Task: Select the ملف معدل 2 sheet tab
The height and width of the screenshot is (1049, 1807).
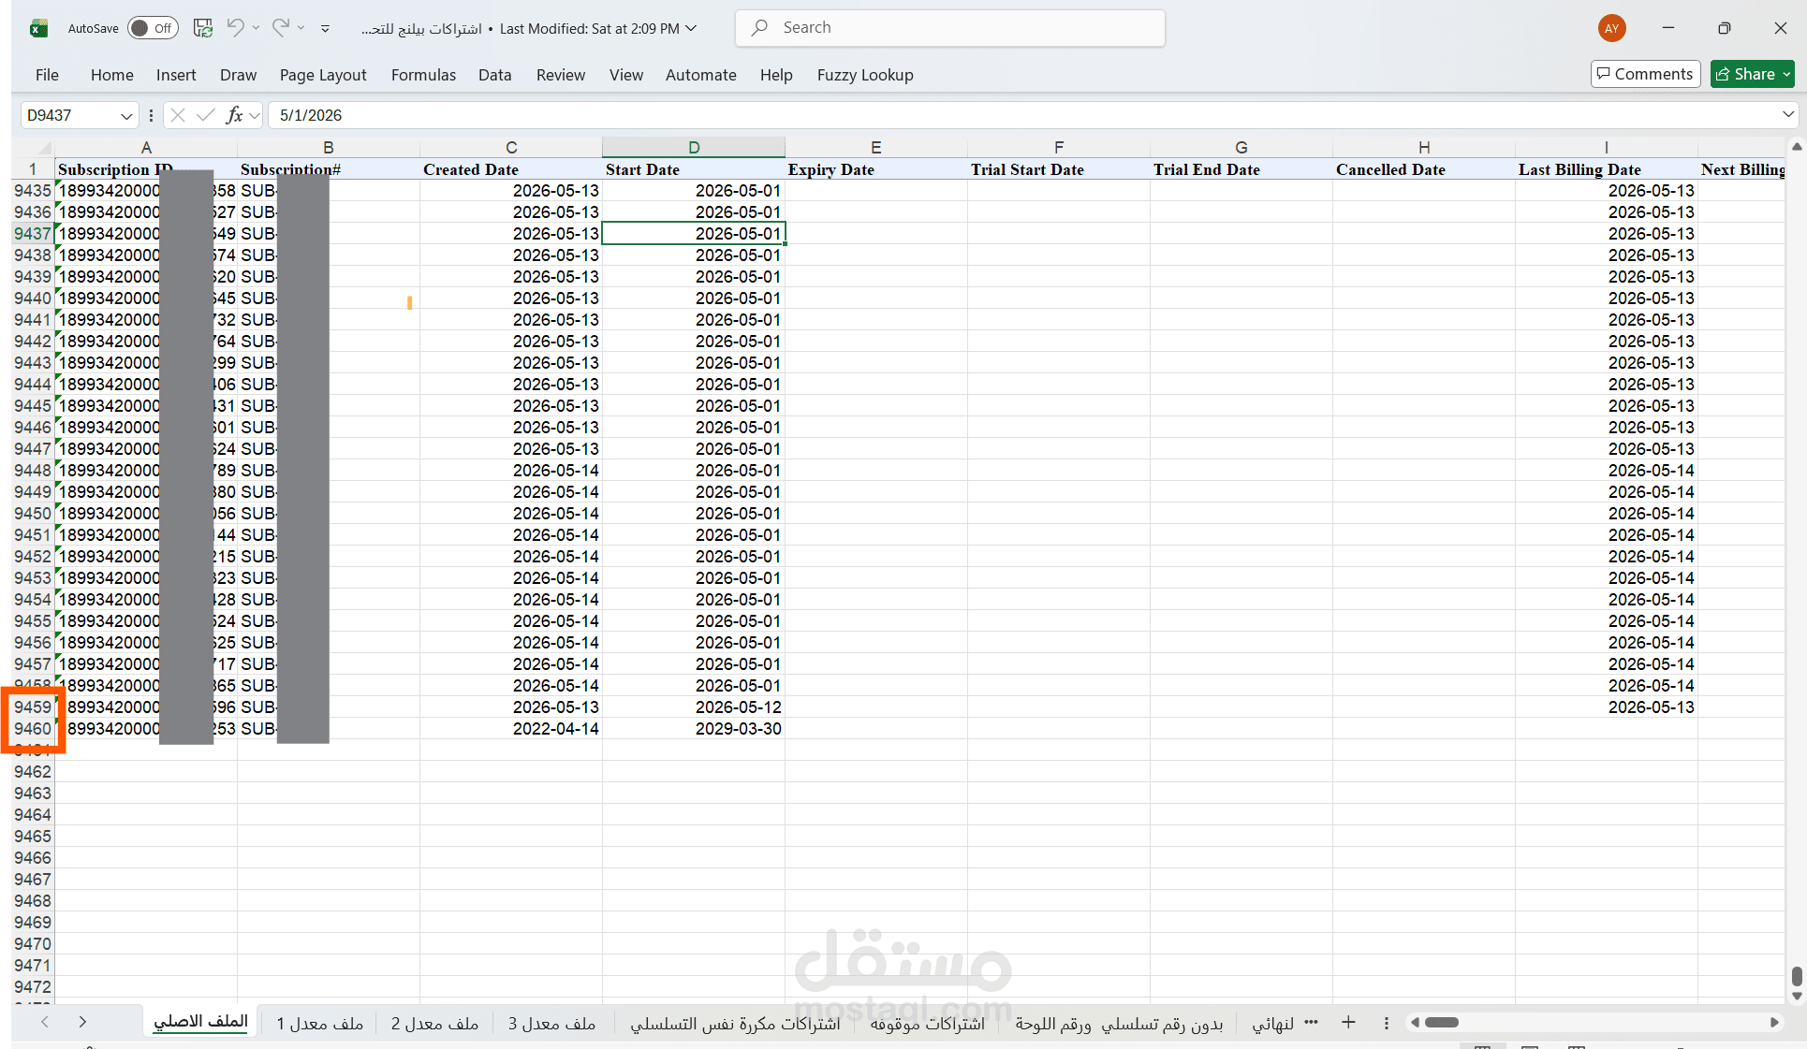Action: tap(434, 1024)
